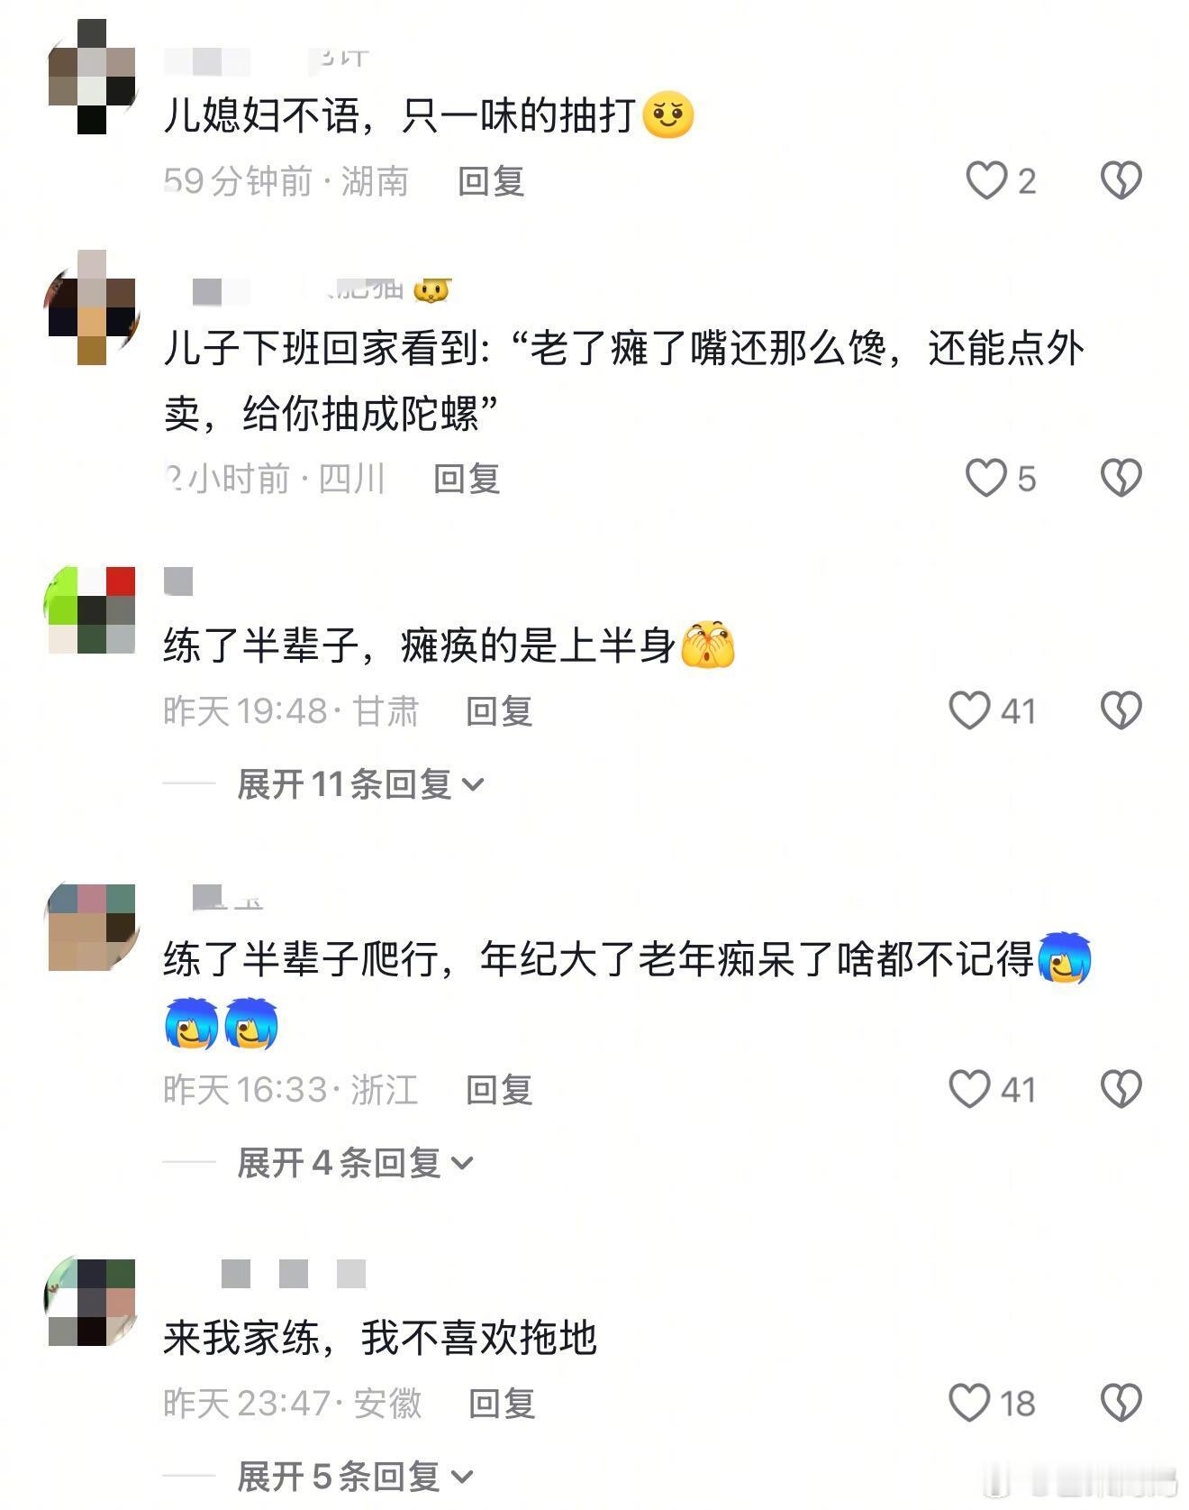Reply to the 浙江 comment via 回复
The image size is (1189, 1510).
tap(499, 1090)
